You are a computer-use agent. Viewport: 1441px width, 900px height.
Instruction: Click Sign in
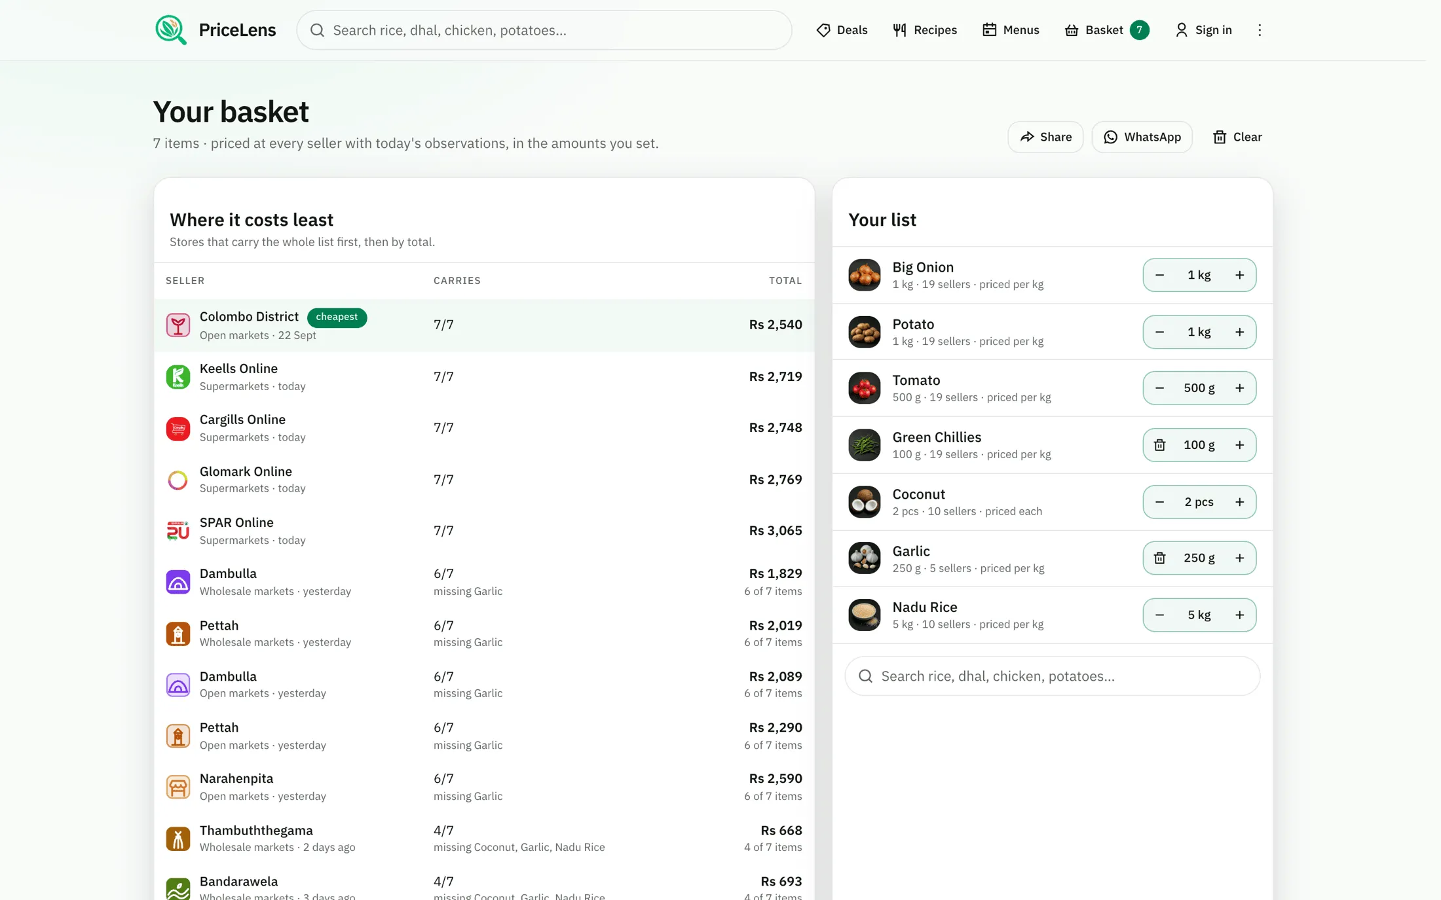click(1203, 30)
